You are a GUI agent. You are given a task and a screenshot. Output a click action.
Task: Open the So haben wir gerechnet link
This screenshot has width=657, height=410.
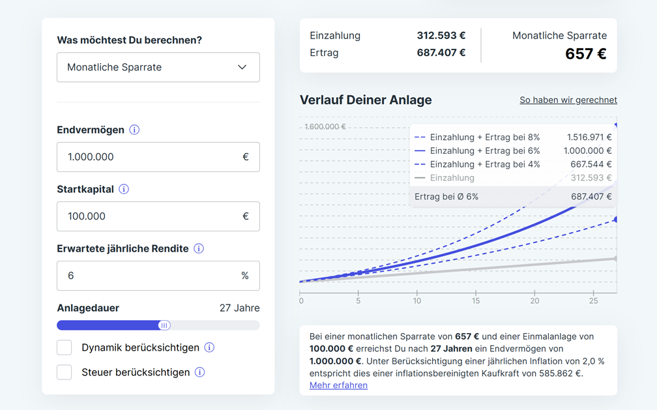point(568,100)
